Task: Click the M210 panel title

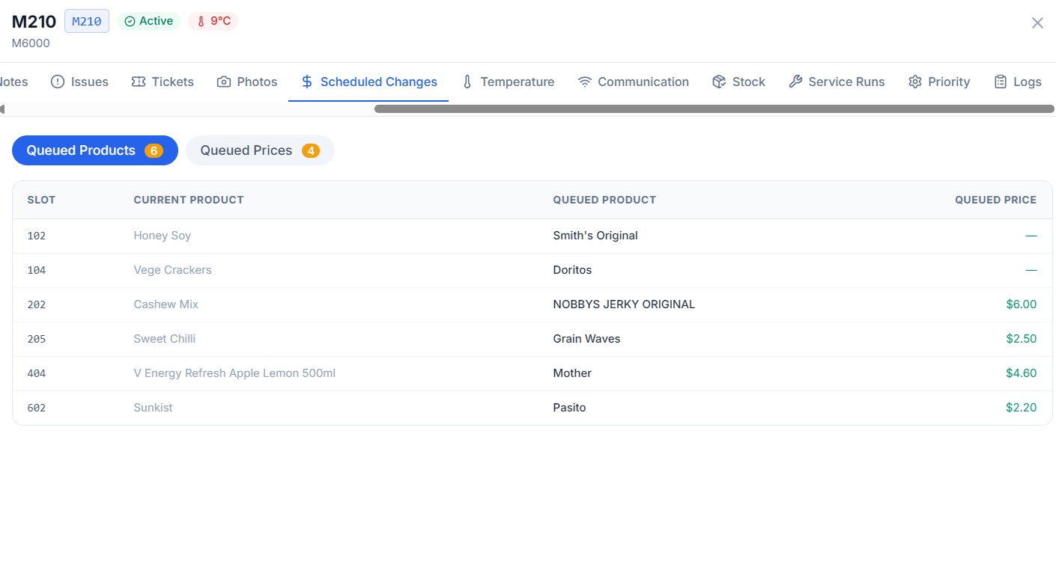Action: point(34,22)
